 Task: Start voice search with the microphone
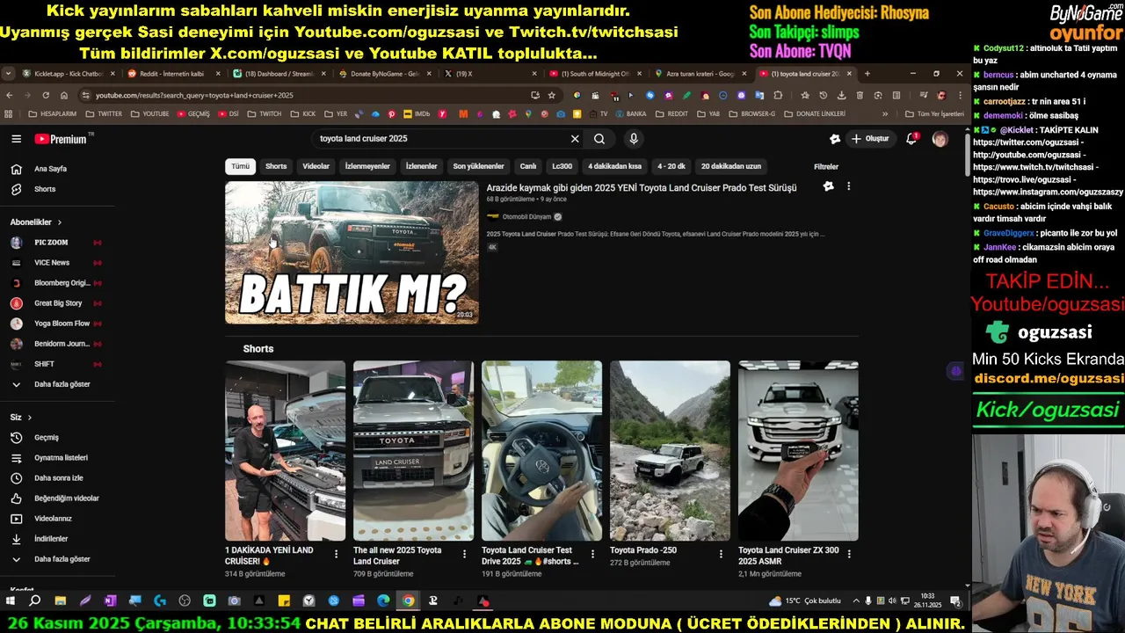coord(633,139)
